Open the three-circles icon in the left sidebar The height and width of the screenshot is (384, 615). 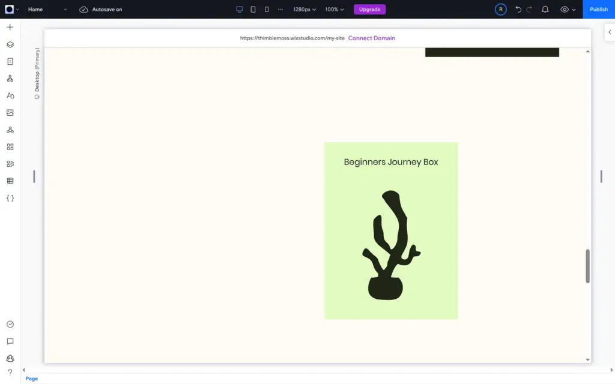(x=10, y=130)
